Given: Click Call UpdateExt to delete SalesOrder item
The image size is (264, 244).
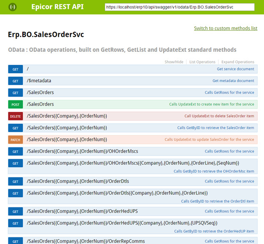Looking at the screenshot, I should click(x=219, y=116).
